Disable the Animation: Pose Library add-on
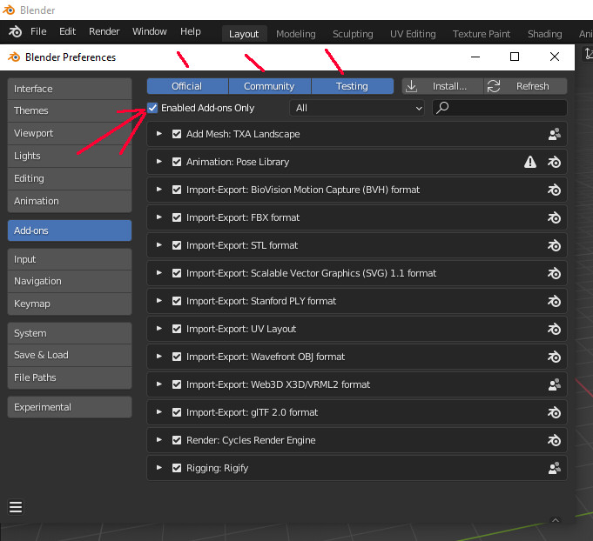The height and width of the screenshot is (541, 593). coord(177,162)
